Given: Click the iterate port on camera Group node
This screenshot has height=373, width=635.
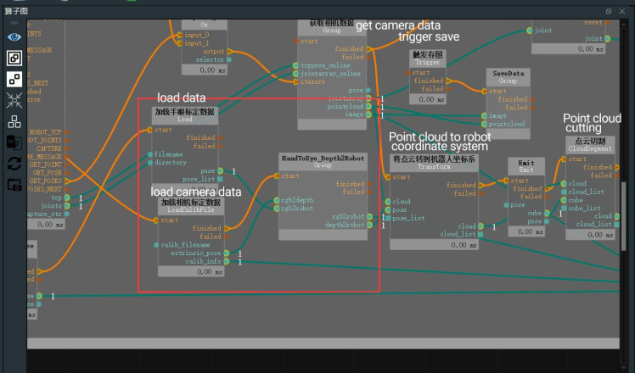Looking at the screenshot, I should 296,81.
